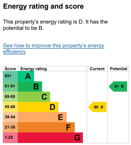Click the 1-20 score cell
The height and width of the screenshot is (145, 131).
coord(10,138)
